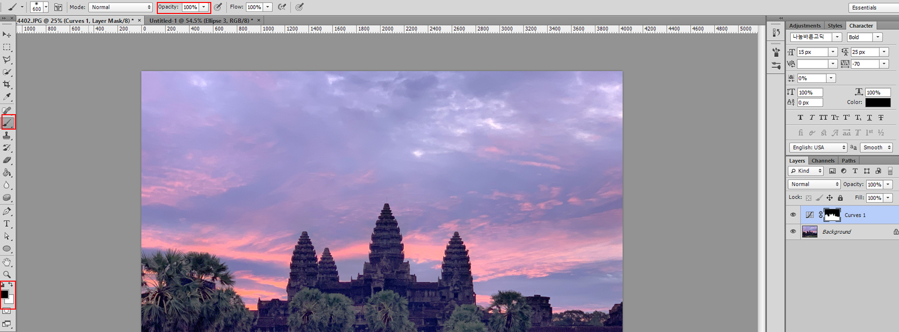Click the Background layer thumbnail

(810, 231)
